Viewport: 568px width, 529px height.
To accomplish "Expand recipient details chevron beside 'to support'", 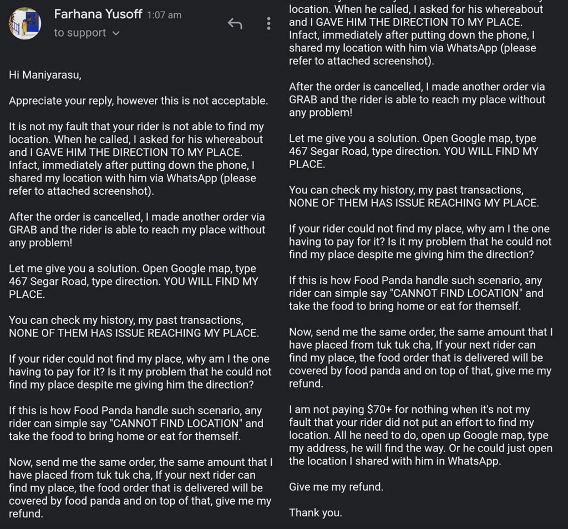I will [x=116, y=33].
